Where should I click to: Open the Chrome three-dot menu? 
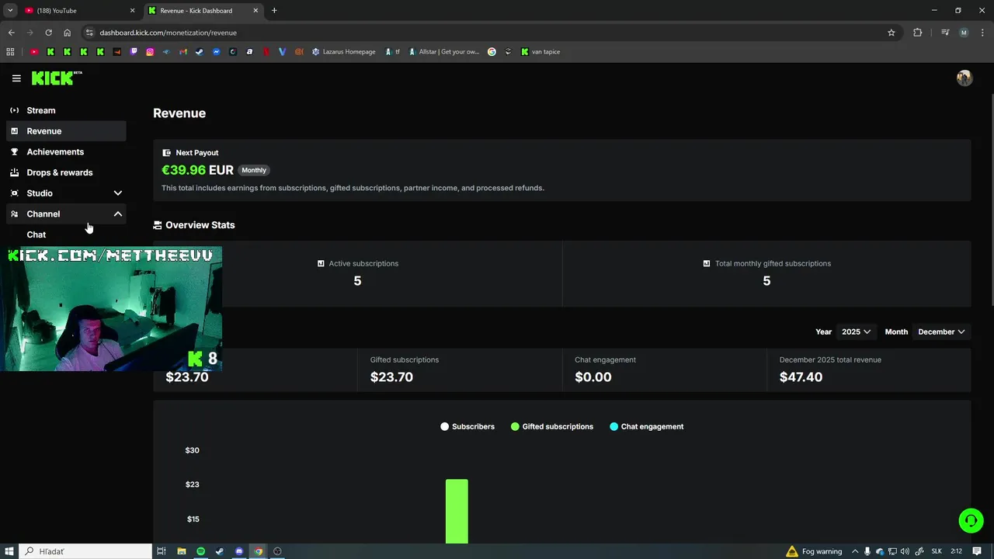[982, 33]
